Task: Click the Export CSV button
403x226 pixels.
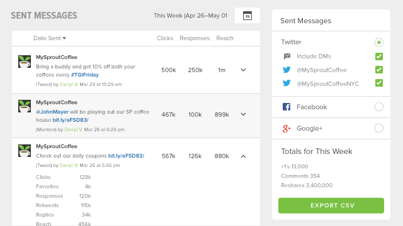Action: click(x=331, y=205)
